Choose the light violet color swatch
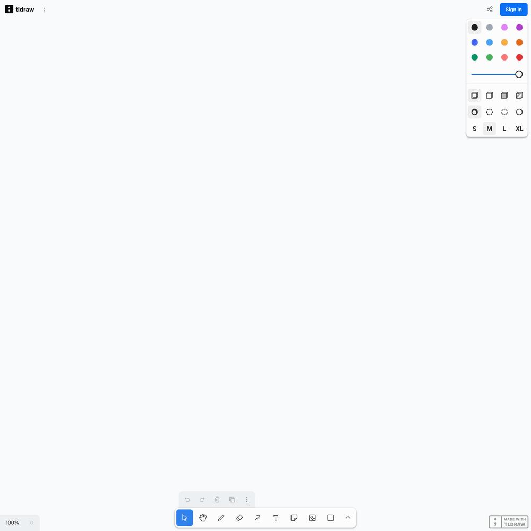 (504, 28)
